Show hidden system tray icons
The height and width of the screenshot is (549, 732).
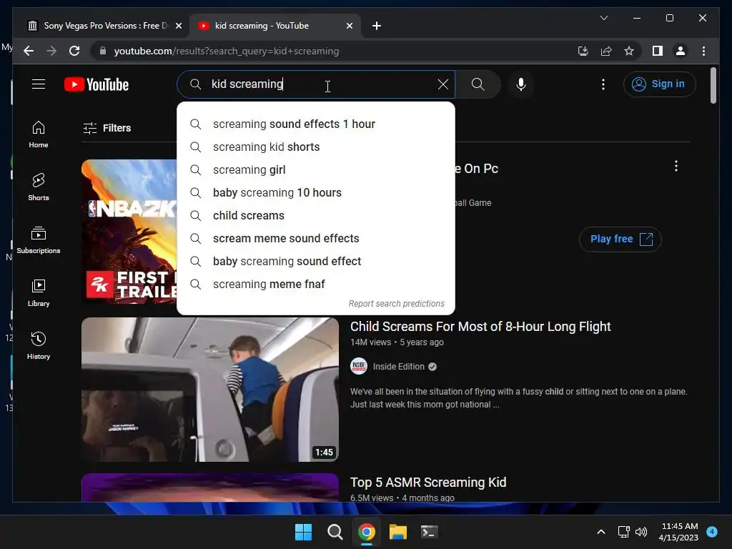click(601, 532)
